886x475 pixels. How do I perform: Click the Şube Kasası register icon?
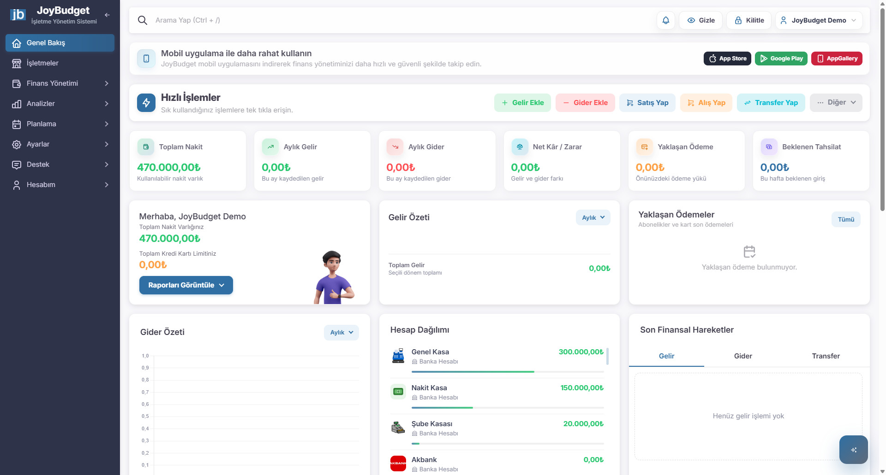coord(398,428)
